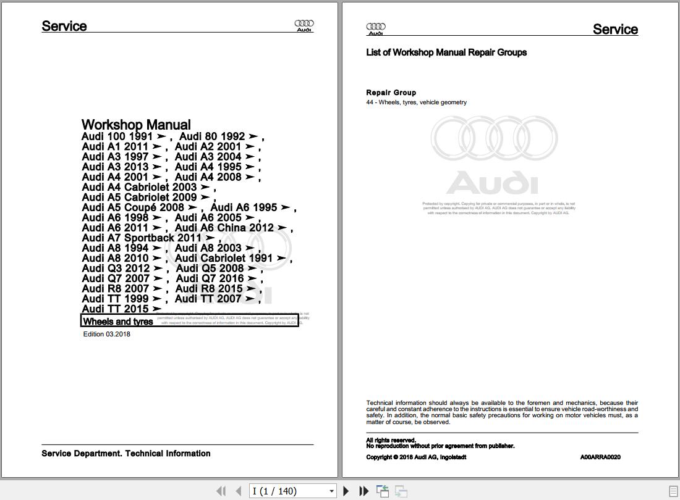680x500 pixels.
Task: Click 'List of Workshop Manual Repair Groups' heading
Action: click(446, 52)
